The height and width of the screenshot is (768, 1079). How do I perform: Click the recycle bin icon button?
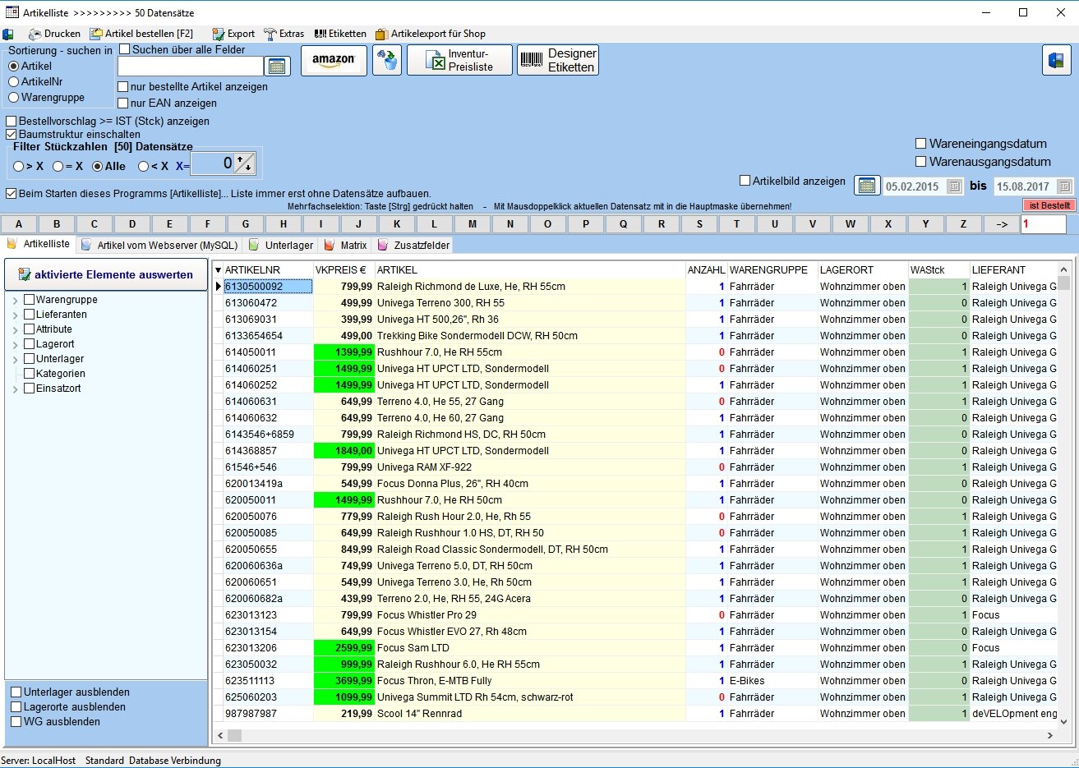click(x=387, y=61)
